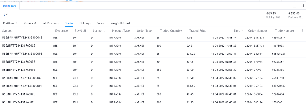Image resolution: width=306 pixels, height=108 pixels.
Task: Sort by the Symbol column header
Action: [7, 31]
